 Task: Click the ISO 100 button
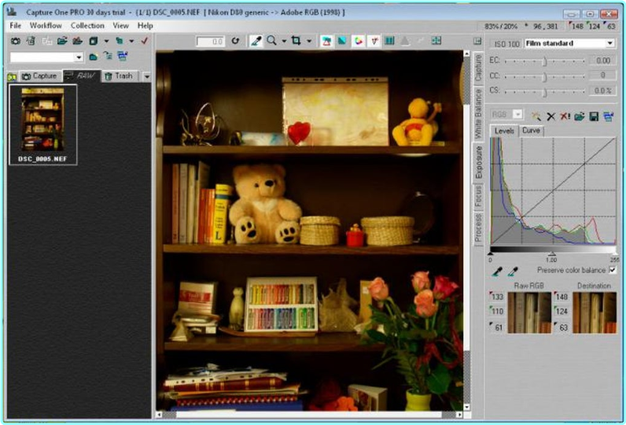(x=506, y=43)
